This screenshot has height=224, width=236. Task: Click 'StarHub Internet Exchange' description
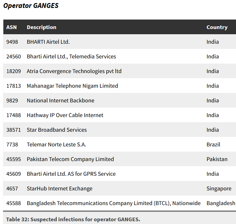[59, 189]
